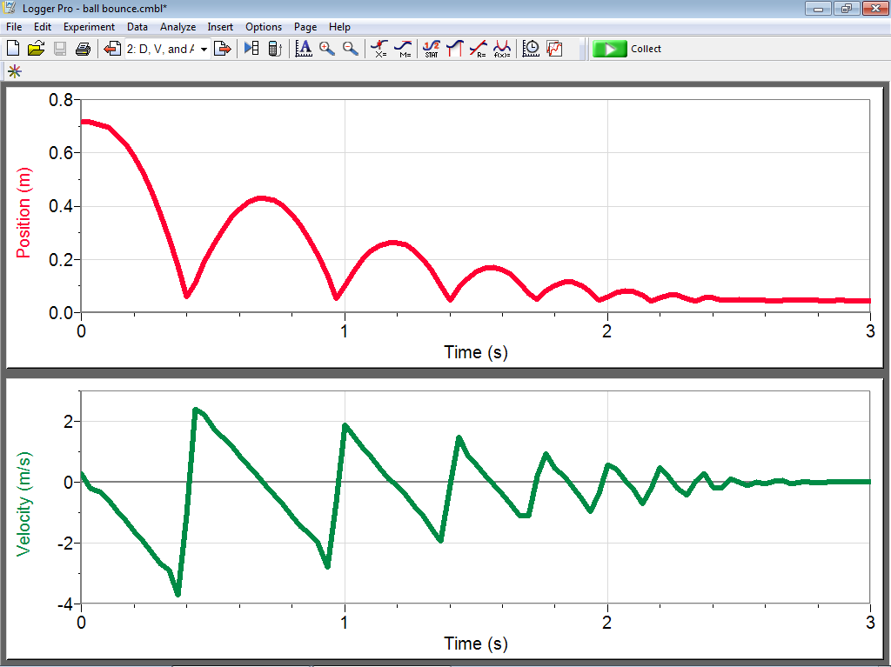Open the Experiment menu
Screen dimensions: 891x667
(89, 27)
